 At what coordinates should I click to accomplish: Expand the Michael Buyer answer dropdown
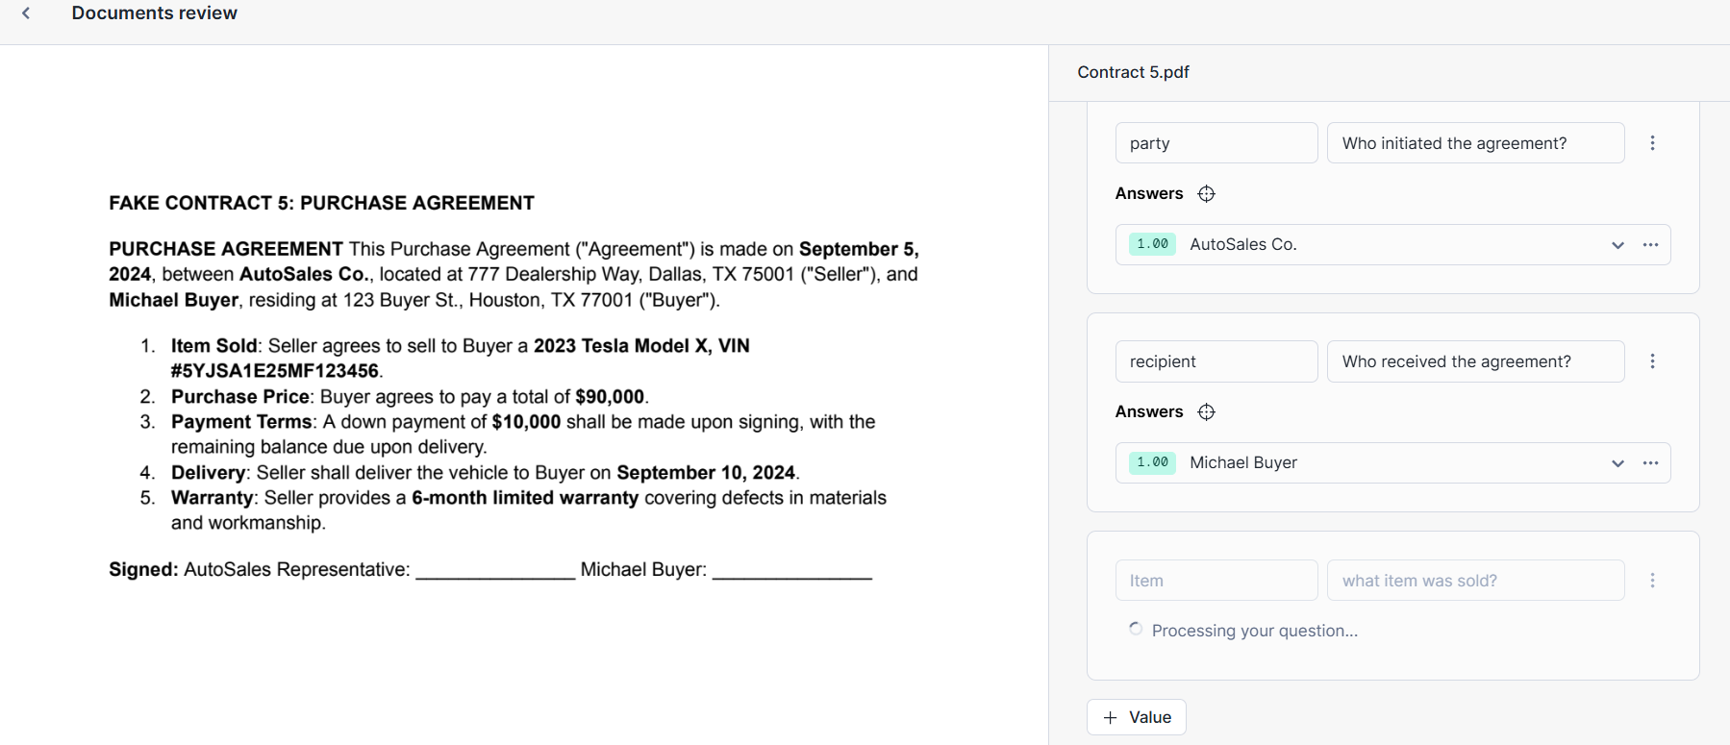1617,463
